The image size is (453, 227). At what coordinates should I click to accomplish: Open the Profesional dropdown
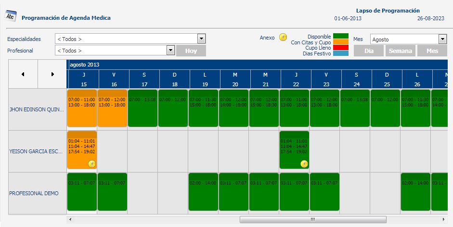170,50
